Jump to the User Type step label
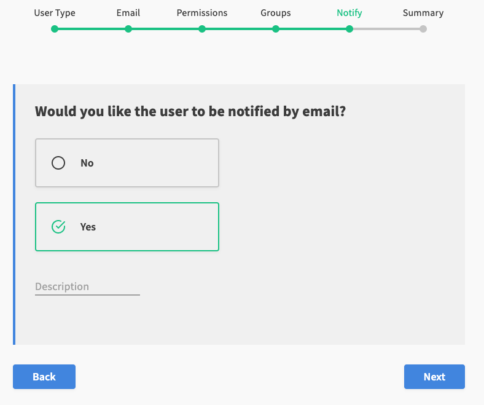This screenshot has width=484, height=405. click(55, 13)
